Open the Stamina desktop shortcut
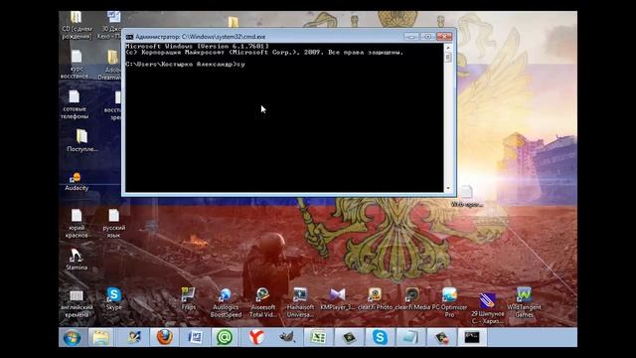Viewport: 636px width, 358px height. (77, 260)
